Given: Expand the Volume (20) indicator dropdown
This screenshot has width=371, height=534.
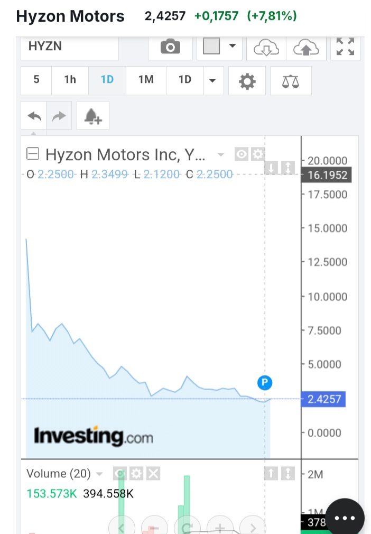Looking at the screenshot, I should [x=99, y=474].
